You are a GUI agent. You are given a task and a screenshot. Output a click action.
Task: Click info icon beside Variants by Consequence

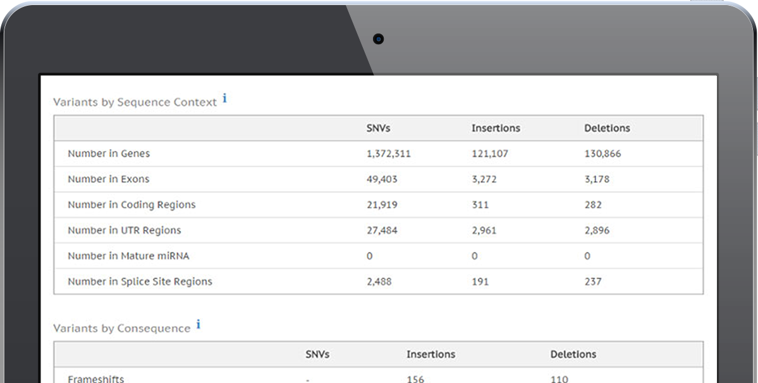(x=198, y=325)
